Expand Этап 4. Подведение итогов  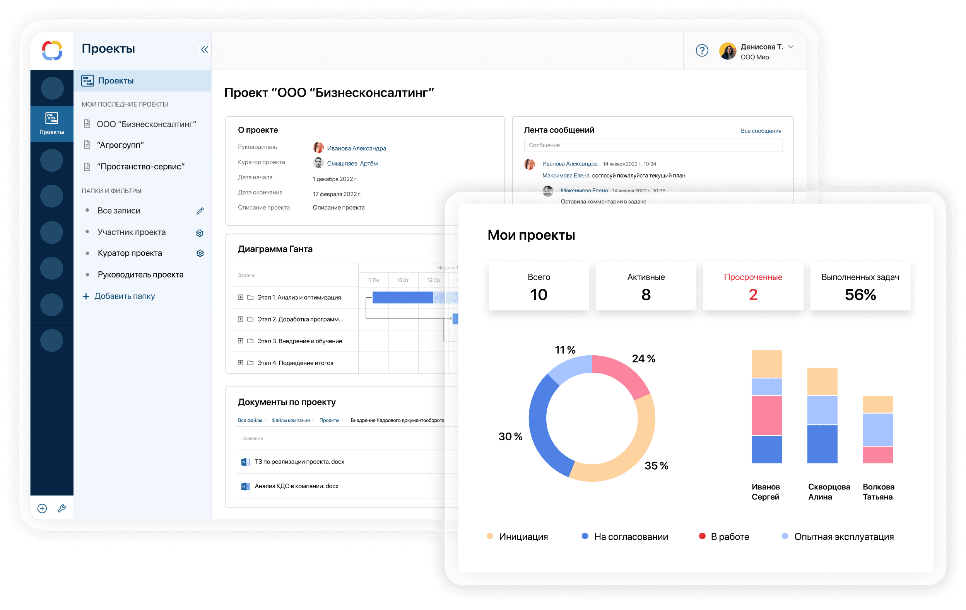tap(240, 363)
